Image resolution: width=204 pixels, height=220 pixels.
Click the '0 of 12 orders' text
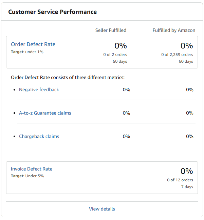pos(180,180)
